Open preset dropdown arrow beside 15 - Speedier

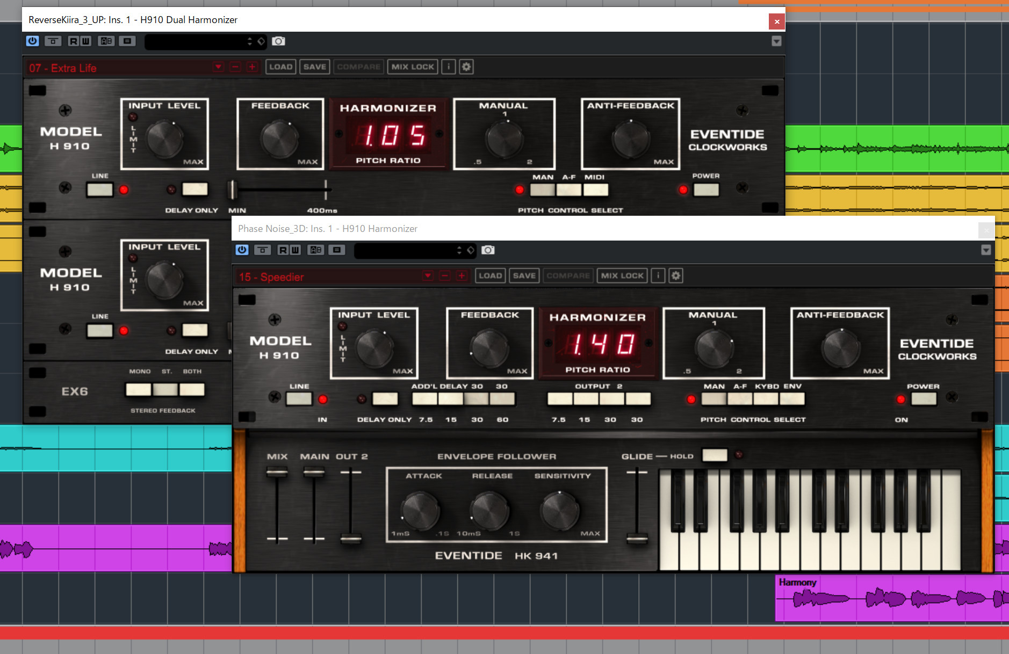[428, 276]
